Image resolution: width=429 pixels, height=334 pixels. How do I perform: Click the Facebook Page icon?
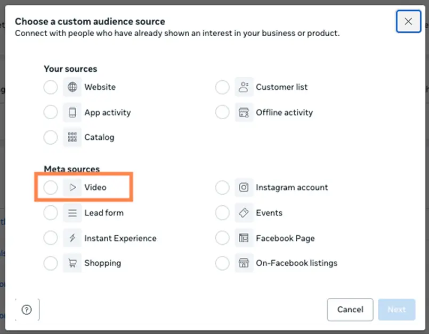pos(244,238)
